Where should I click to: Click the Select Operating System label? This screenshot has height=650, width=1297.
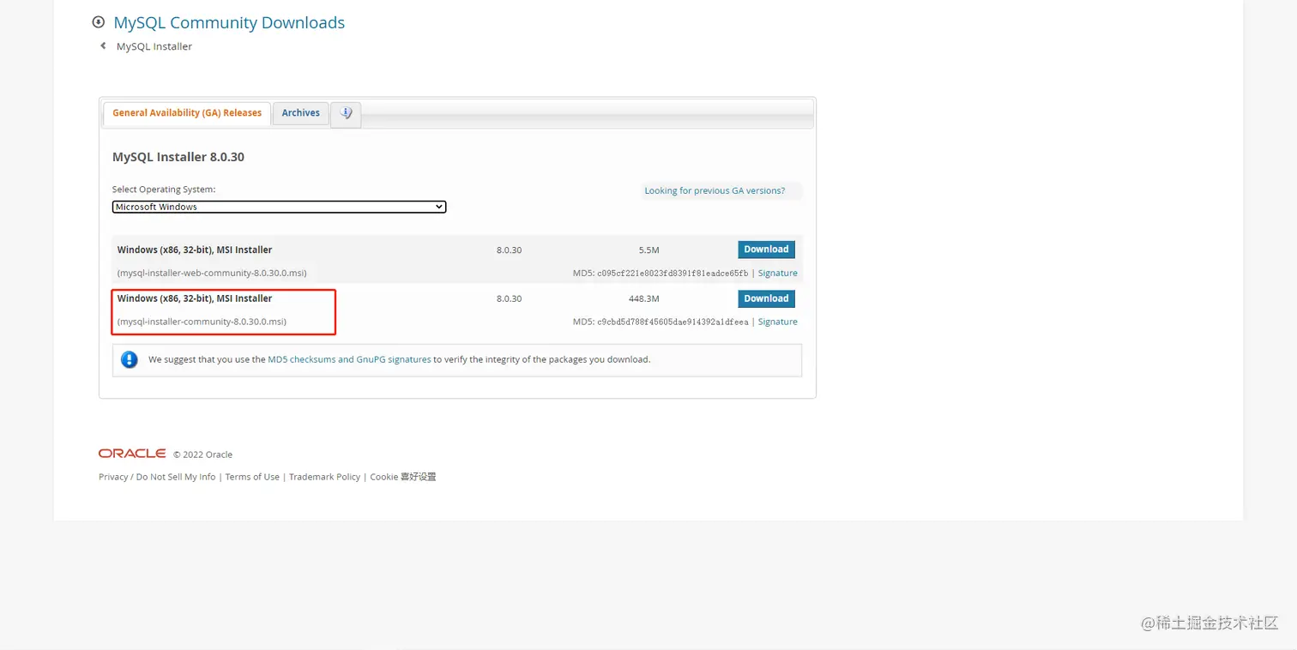164,190
